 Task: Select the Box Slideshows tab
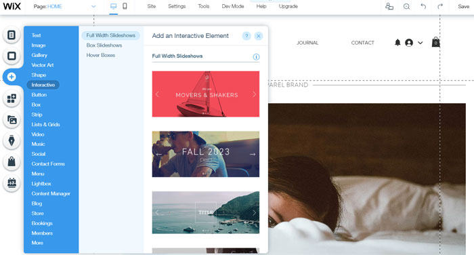tap(104, 45)
